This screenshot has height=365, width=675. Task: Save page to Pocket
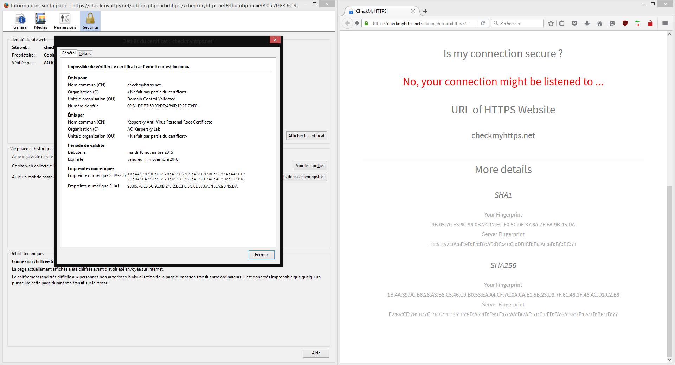[x=574, y=23]
